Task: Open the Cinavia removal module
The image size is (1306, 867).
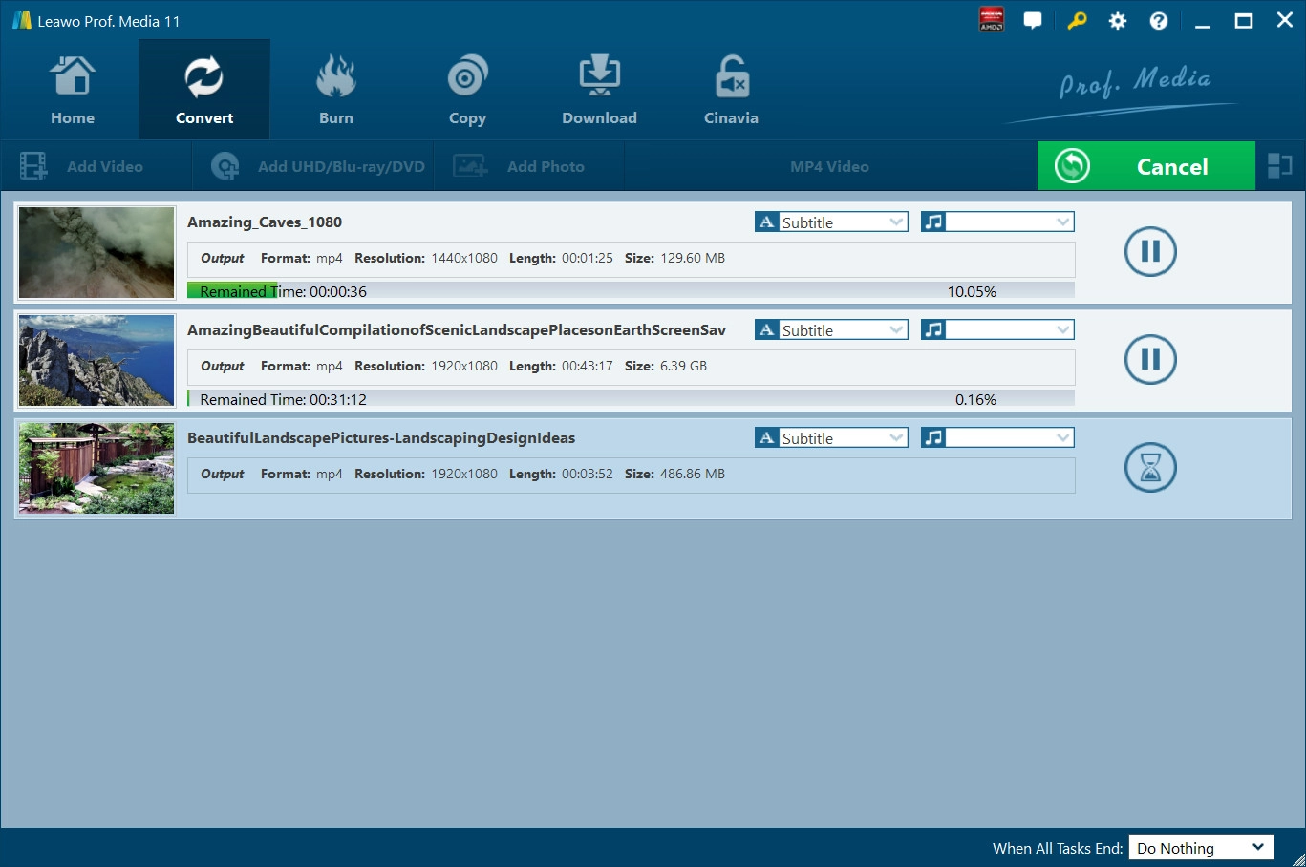Action: pos(731,91)
